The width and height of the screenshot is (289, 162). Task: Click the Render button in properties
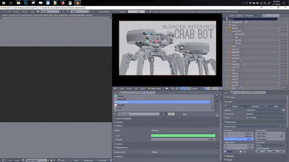coord(234,106)
